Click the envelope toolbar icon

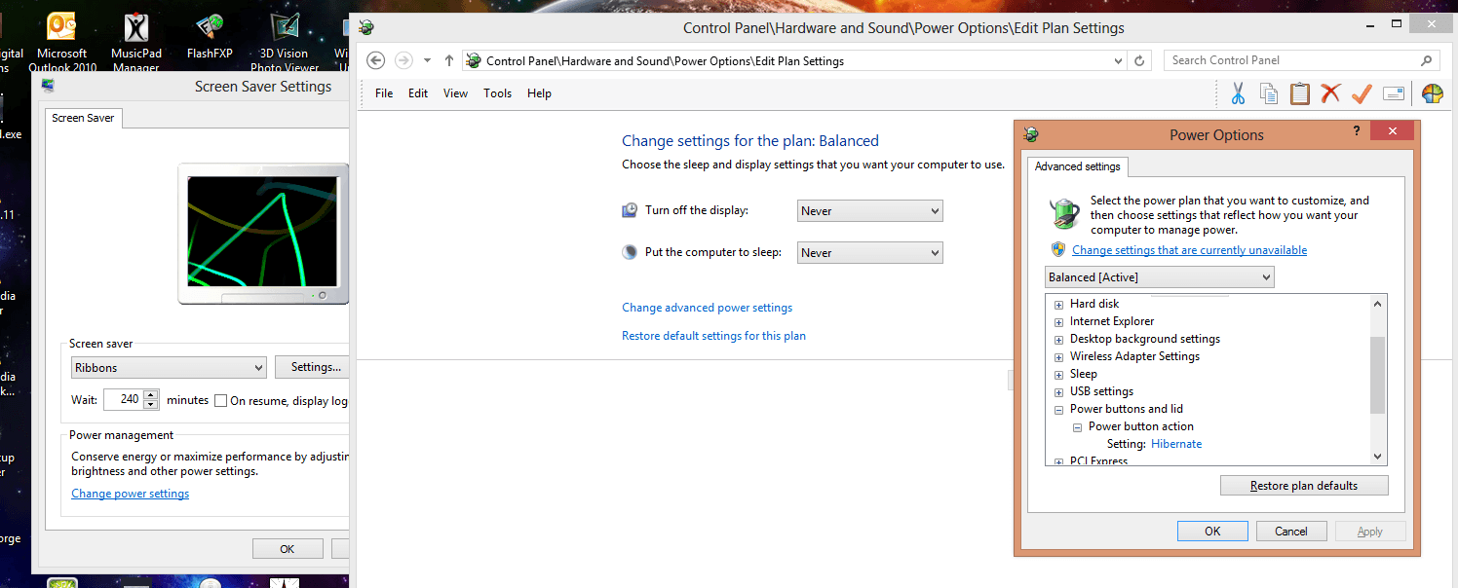pyautogui.click(x=1393, y=92)
